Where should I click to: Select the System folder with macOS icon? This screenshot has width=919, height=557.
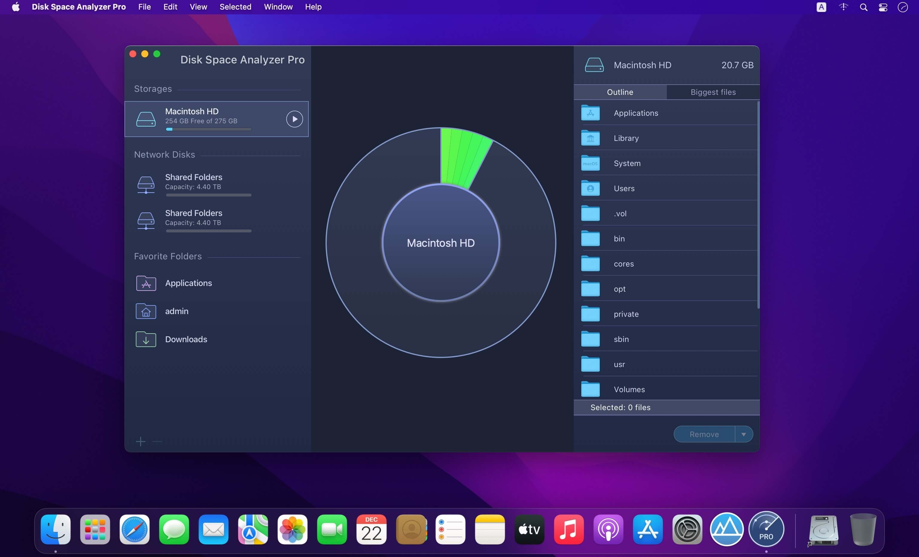(591, 163)
